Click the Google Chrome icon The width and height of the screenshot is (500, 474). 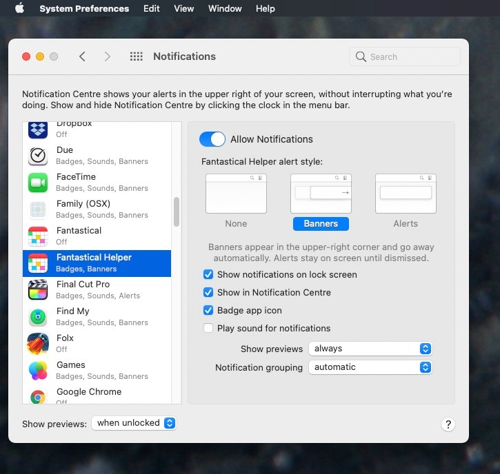point(38,397)
